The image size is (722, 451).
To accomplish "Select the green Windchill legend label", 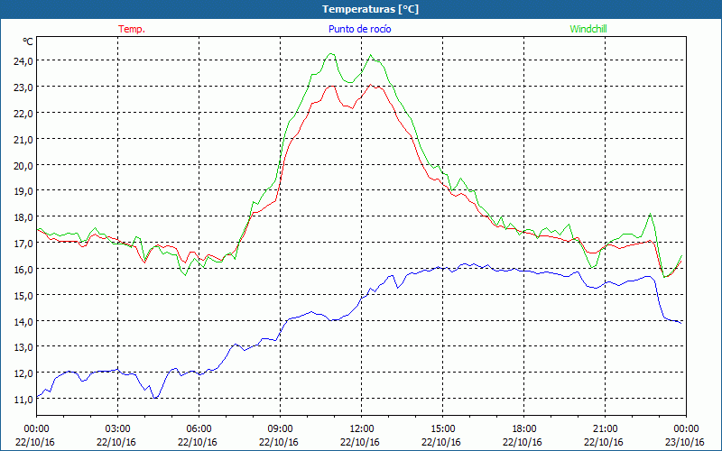I will click(x=588, y=29).
